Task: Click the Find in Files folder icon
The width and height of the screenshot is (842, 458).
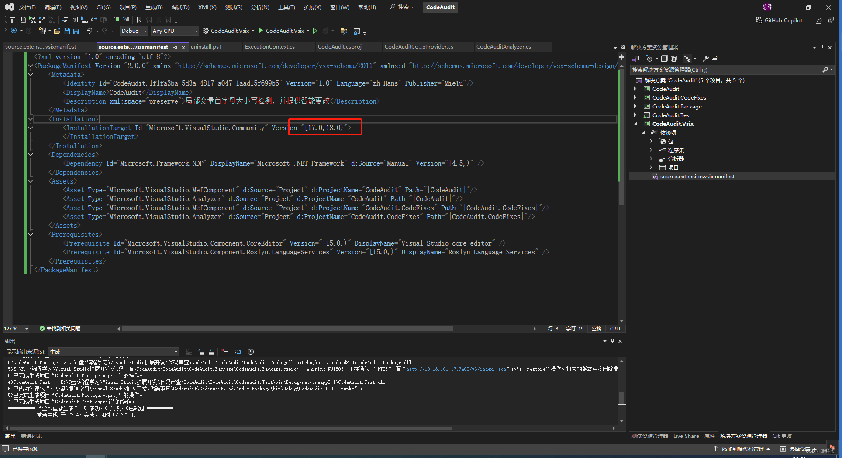Action: tap(344, 31)
